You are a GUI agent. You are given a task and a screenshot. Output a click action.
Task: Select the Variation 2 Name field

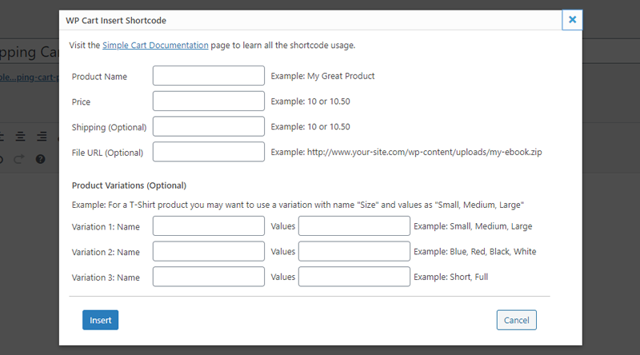[x=209, y=251]
